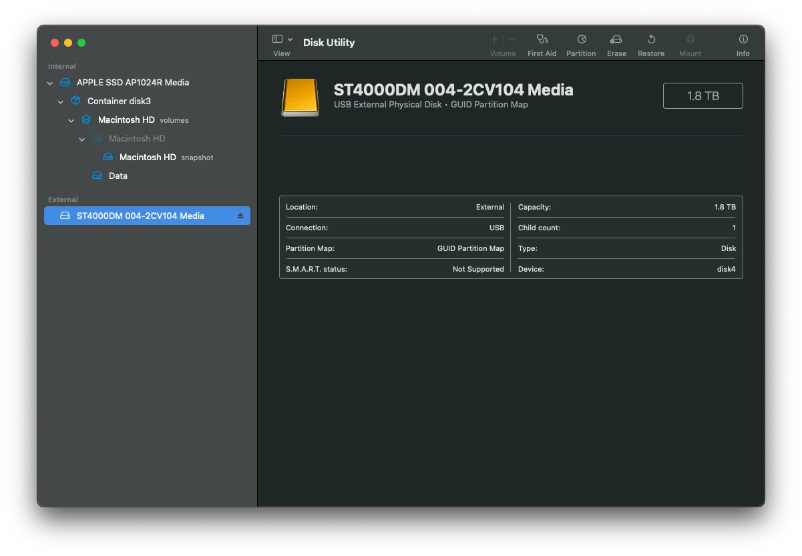This screenshot has width=802, height=556.
Task: Eject the ST4000DM external disk
Action: coord(240,216)
